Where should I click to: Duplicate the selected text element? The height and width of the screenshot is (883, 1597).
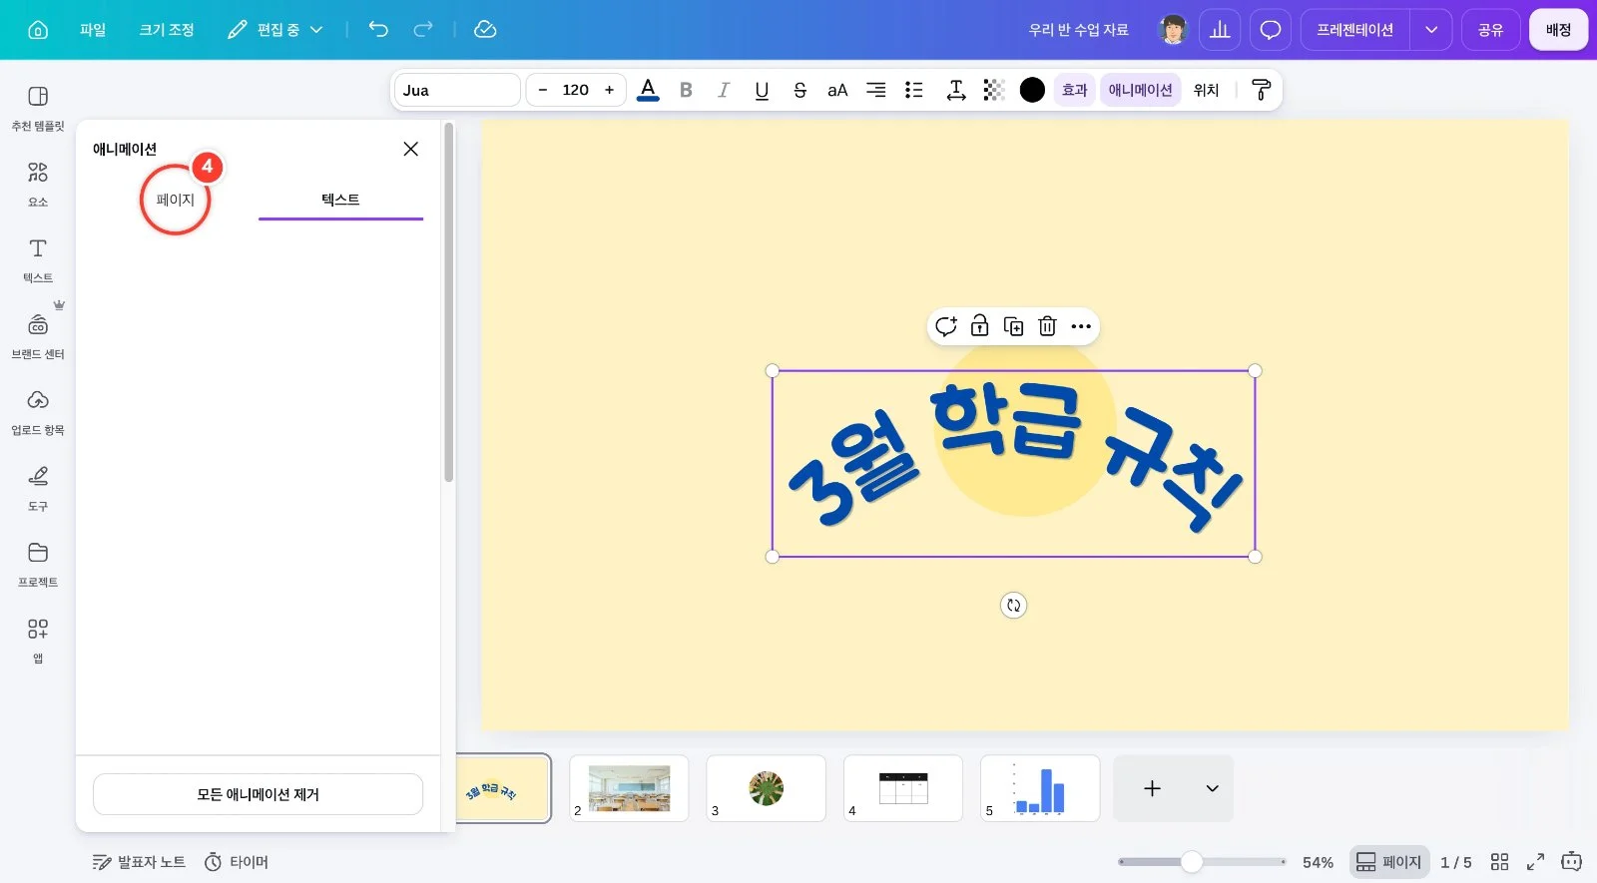pyautogui.click(x=1013, y=326)
